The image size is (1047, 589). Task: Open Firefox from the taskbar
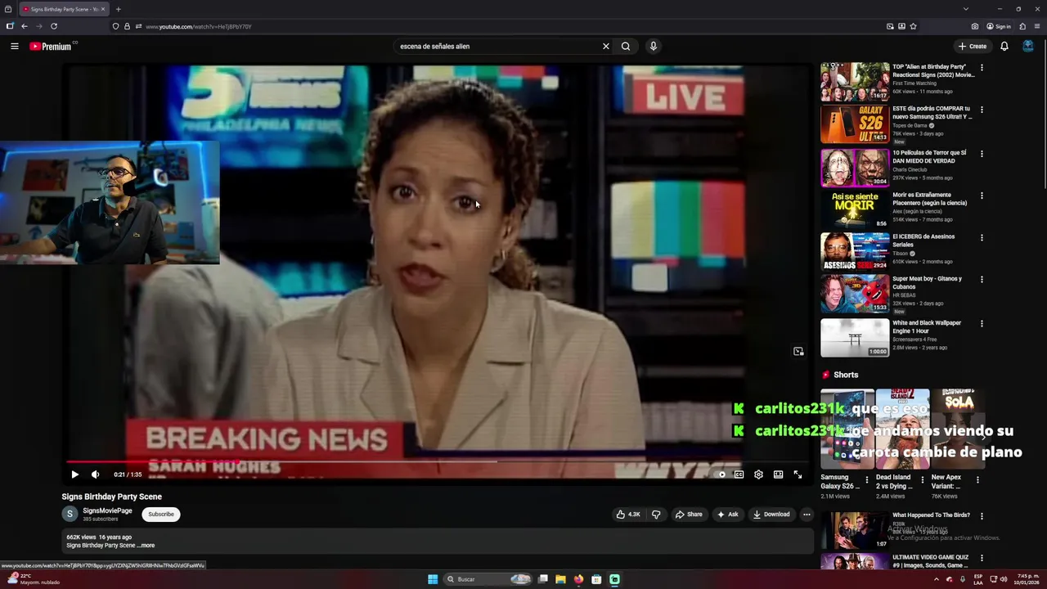click(578, 579)
